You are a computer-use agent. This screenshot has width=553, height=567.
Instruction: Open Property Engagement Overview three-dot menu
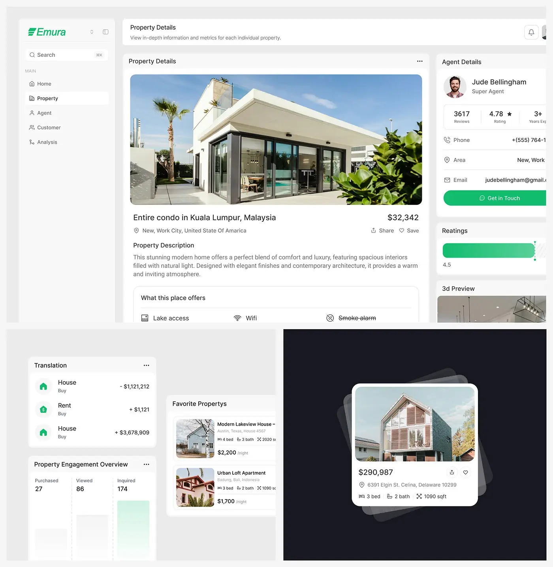pos(146,464)
